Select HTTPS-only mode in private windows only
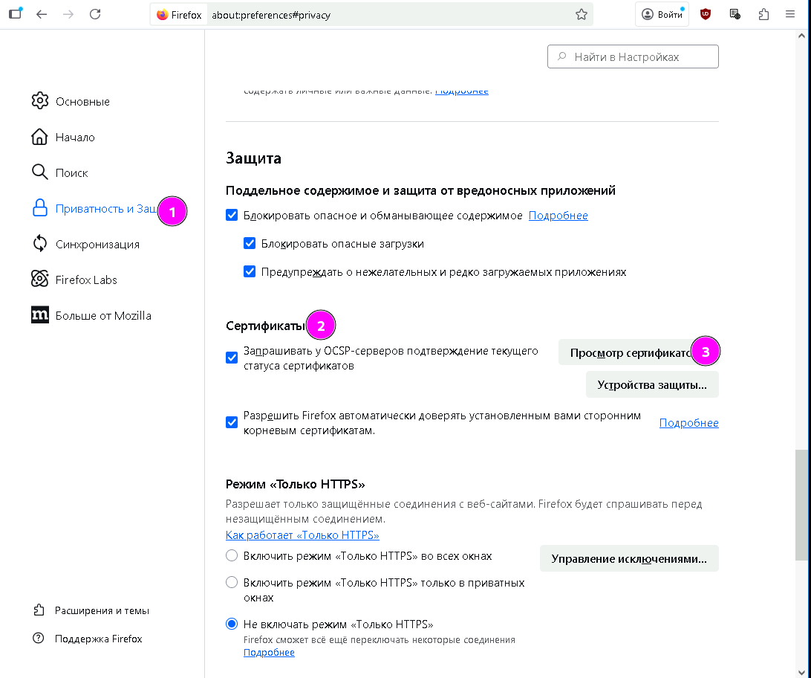 (x=232, y=583)
